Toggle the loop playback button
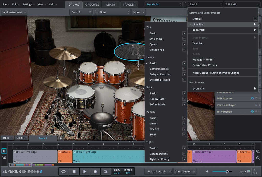The image size is (262, 177). click(63, 171)
